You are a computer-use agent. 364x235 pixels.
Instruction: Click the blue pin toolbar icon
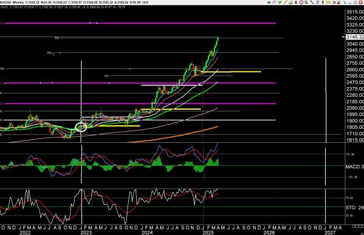point(345,2)
